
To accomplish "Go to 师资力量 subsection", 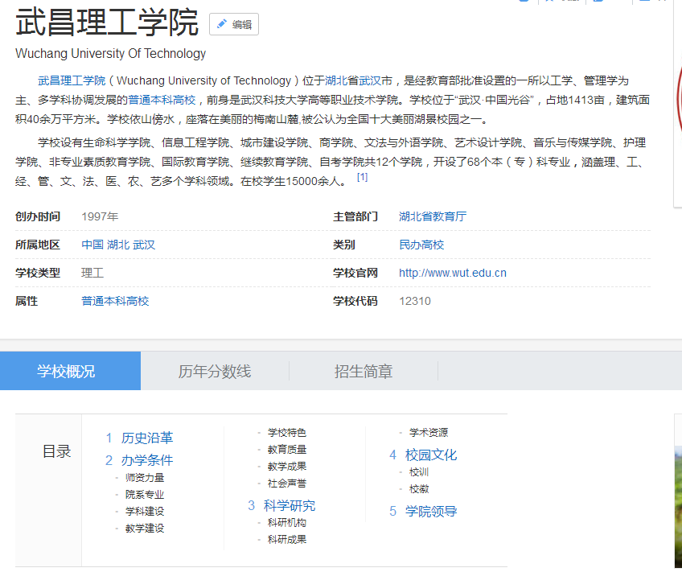I will 145,478.
